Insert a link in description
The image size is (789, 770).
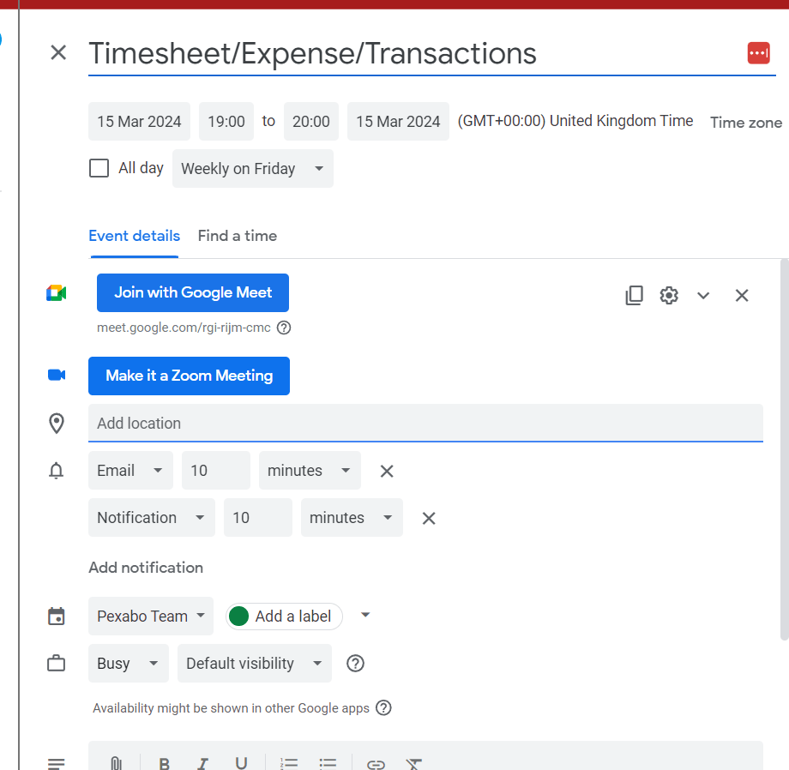tap(376, 765)
